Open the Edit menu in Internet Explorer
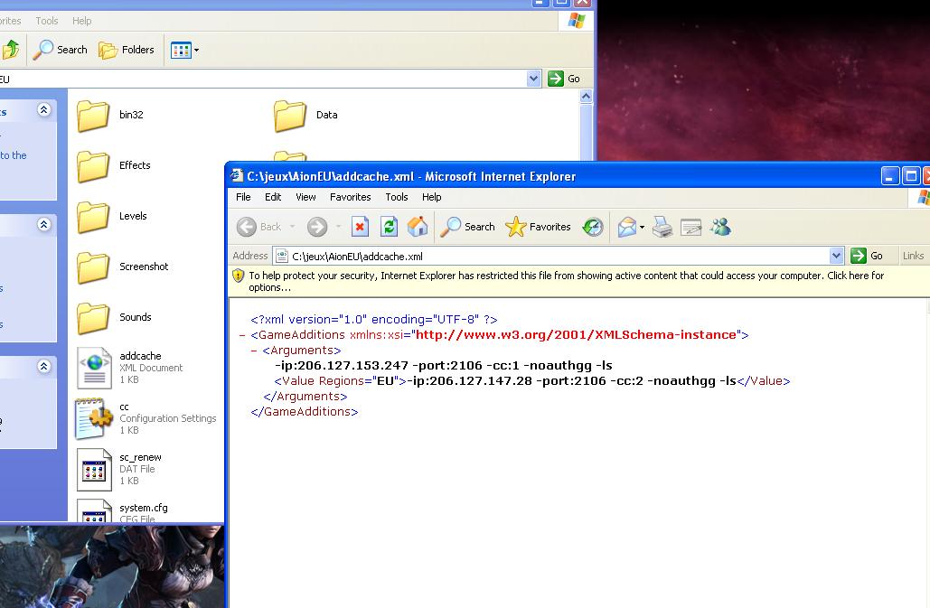This screenshot has height=608, width=930. pos(273,197)
